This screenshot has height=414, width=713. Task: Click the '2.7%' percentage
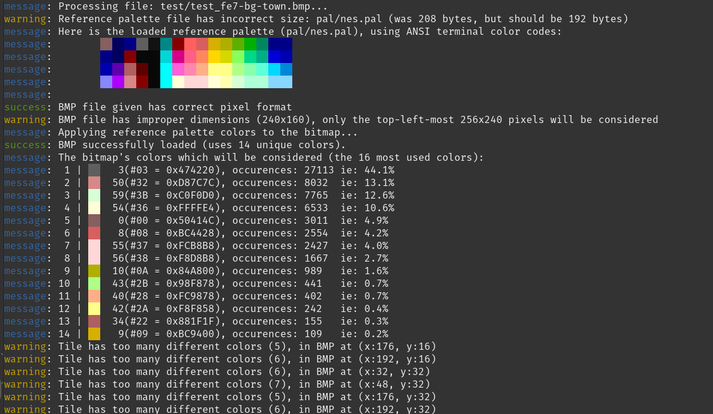[376, 259]
